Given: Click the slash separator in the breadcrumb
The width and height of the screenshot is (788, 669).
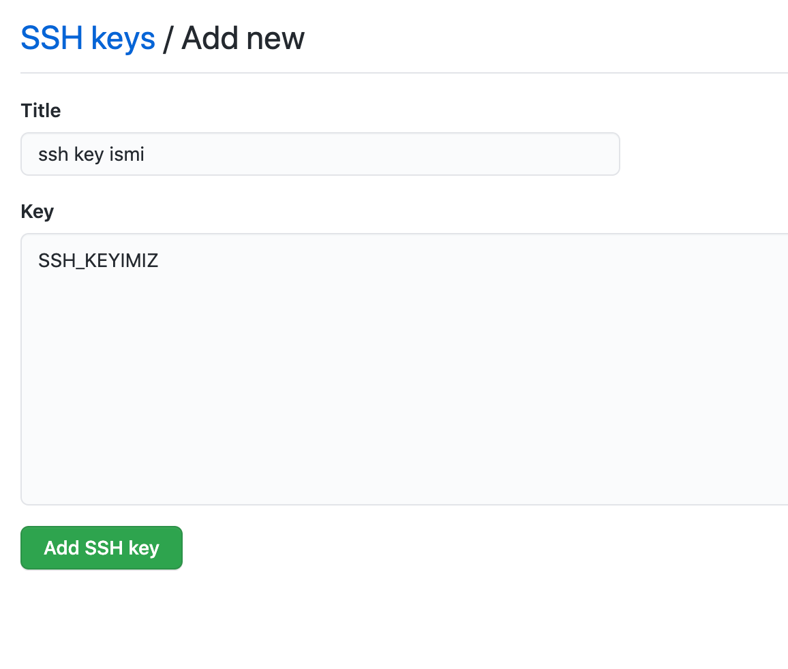Looking at the screenshot, I should 168,39.
